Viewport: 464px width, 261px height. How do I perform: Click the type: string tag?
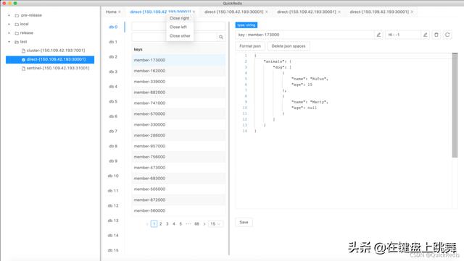[x=246, y=25]
